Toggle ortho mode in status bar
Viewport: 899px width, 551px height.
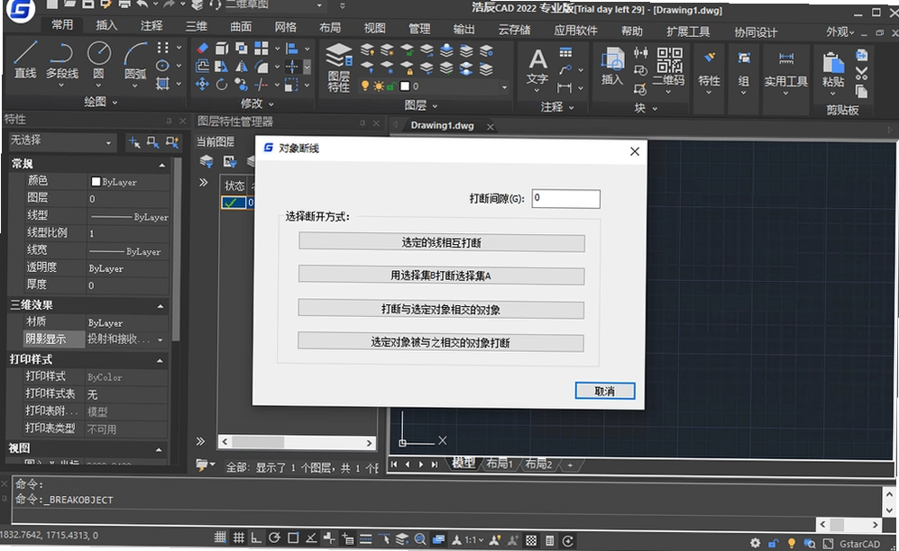(256, 537)
